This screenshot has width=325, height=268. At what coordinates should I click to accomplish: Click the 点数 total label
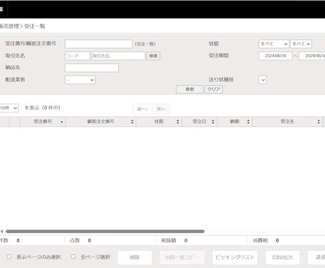(75, 240)
